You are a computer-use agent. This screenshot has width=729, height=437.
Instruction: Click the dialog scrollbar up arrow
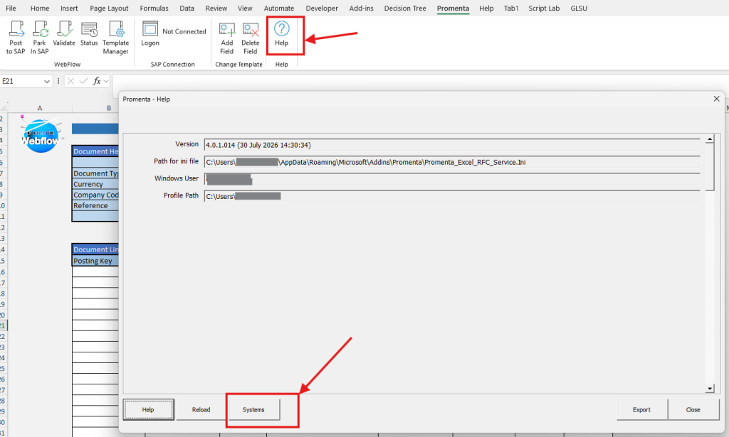click(x=710, y=139)
